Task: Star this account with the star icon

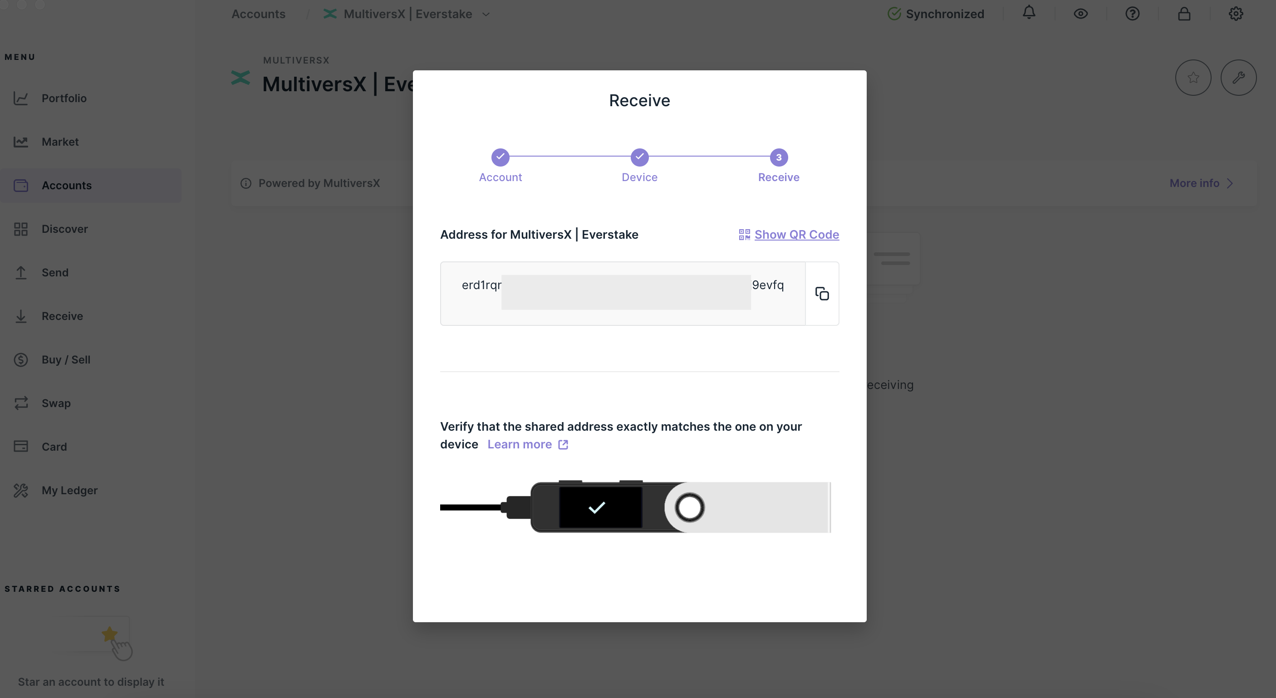Action: pyautogui.click(x=1193, y=77)
